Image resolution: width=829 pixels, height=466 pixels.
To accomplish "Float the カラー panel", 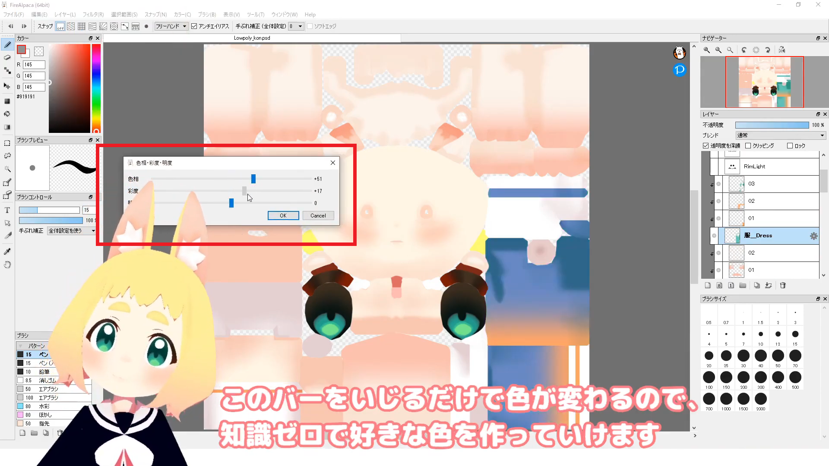I will (x=91, y=38).
